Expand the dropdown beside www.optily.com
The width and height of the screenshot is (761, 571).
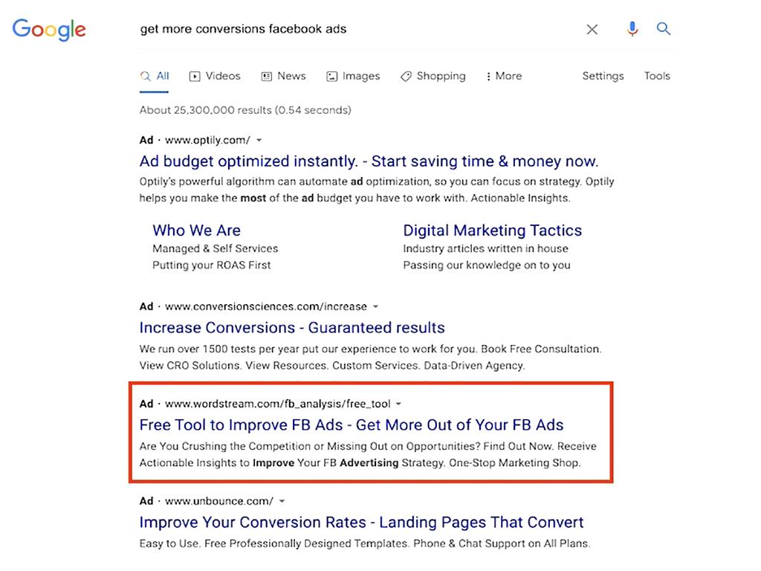click(x=258, y=140)
